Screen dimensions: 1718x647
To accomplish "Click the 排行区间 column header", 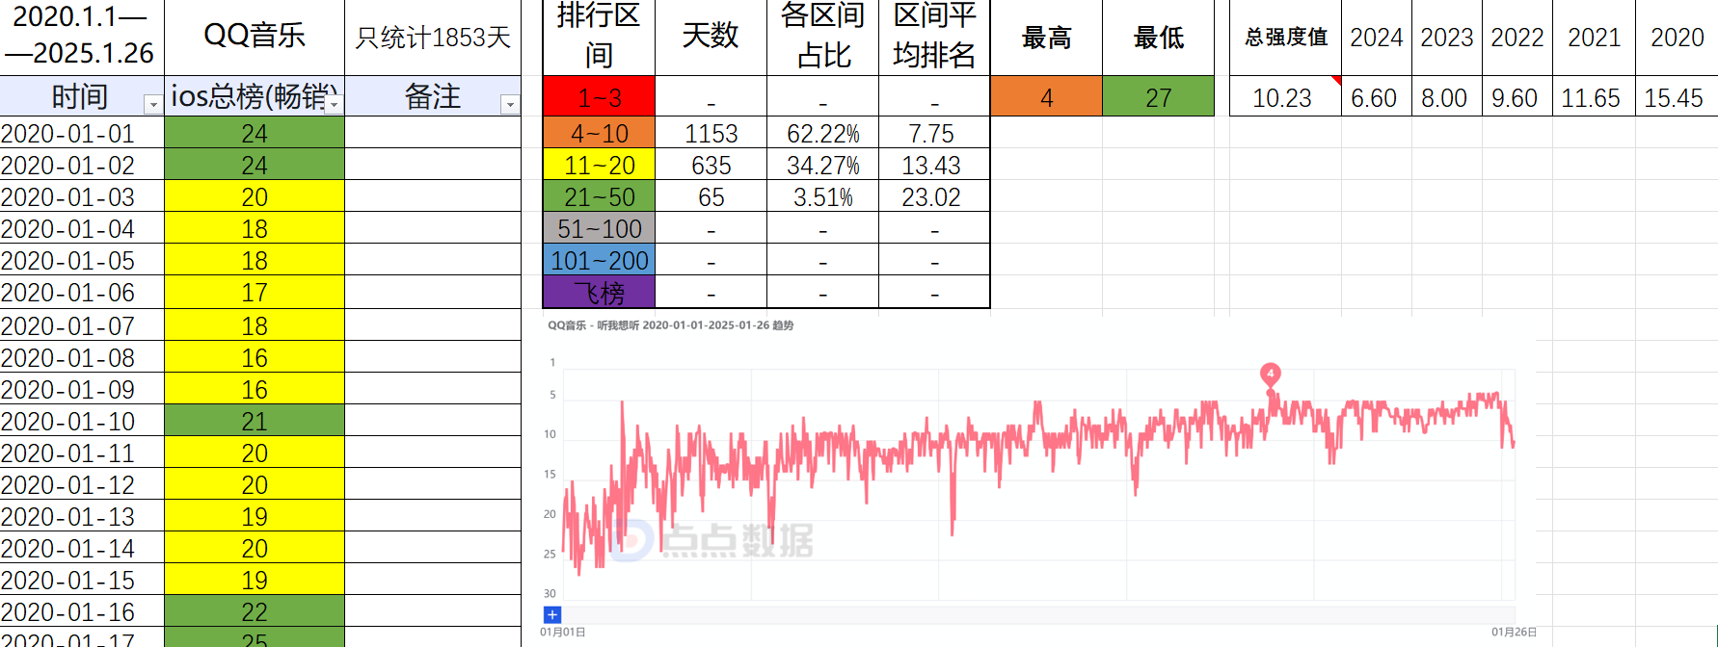I will (x=599, y=37).
